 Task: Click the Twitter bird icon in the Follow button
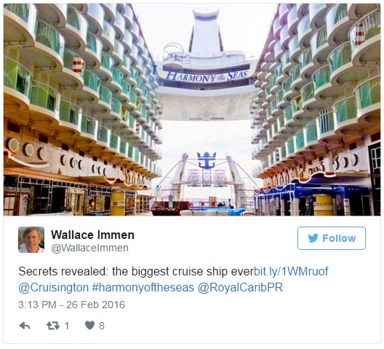coord(313,238)
